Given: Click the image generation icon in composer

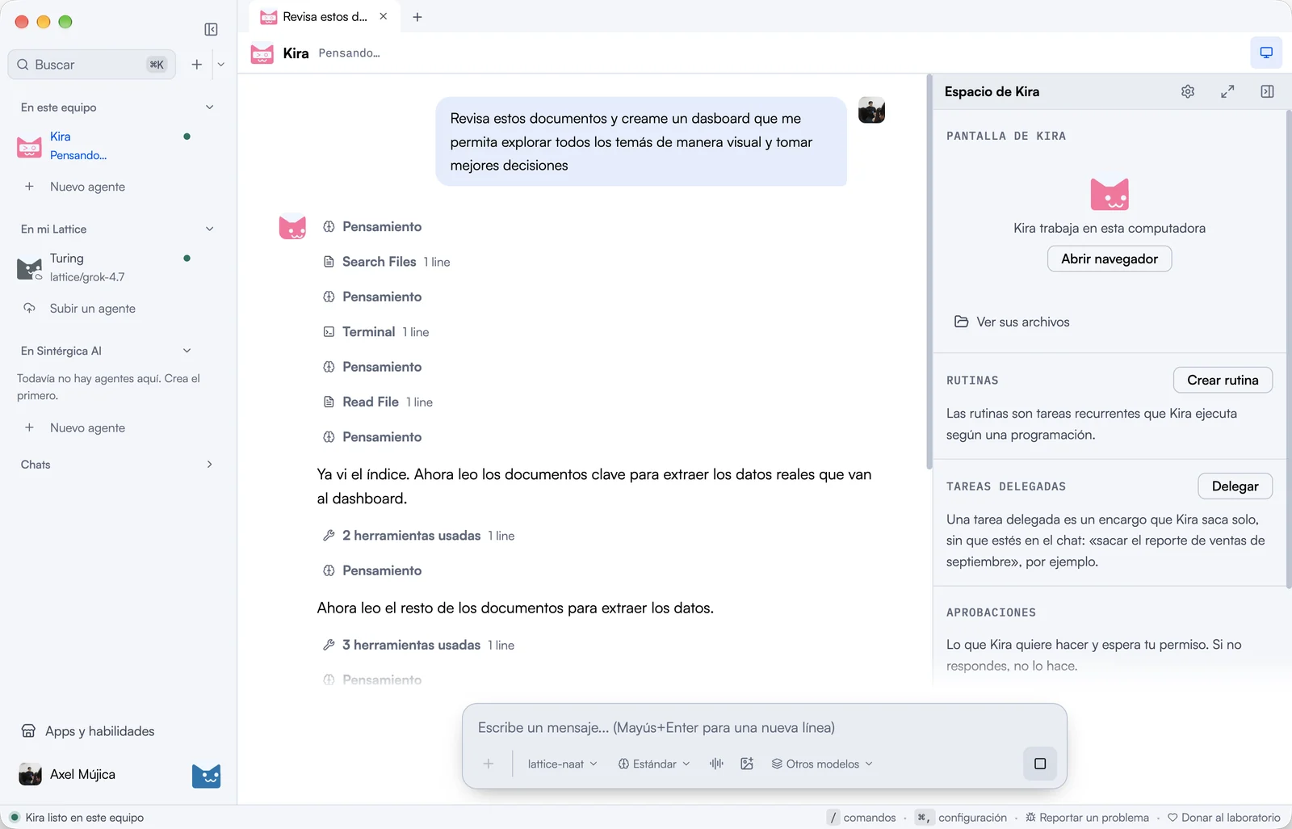Looking at the screenshot, I should tap(747, 764).
